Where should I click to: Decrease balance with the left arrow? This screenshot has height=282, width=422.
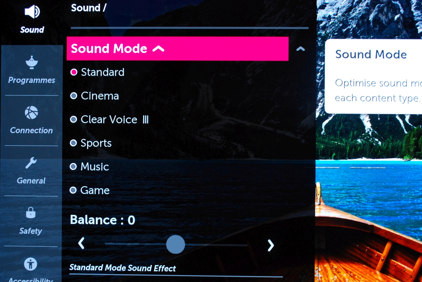point(81,243)
